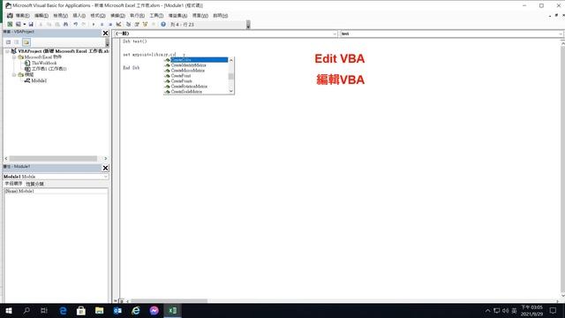The image size is (565, 318).
Task: Open Messenger from the taskbar
Action: (154, 310)
